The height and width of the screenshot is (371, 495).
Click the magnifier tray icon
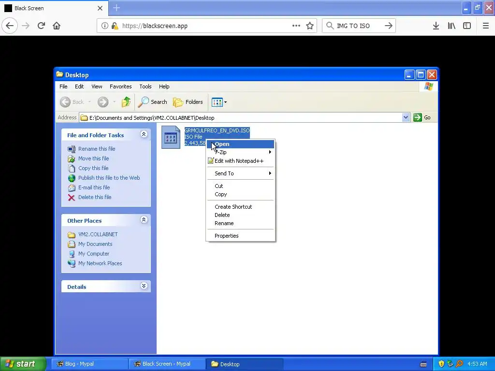tap(459, 364)
